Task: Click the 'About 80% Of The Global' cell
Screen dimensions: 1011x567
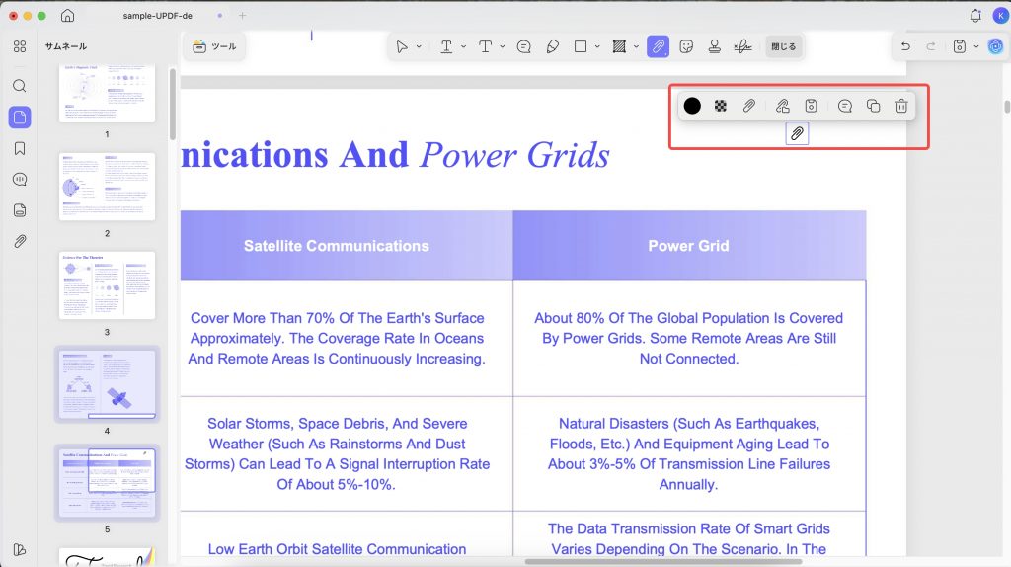Action: coord(688,338)
